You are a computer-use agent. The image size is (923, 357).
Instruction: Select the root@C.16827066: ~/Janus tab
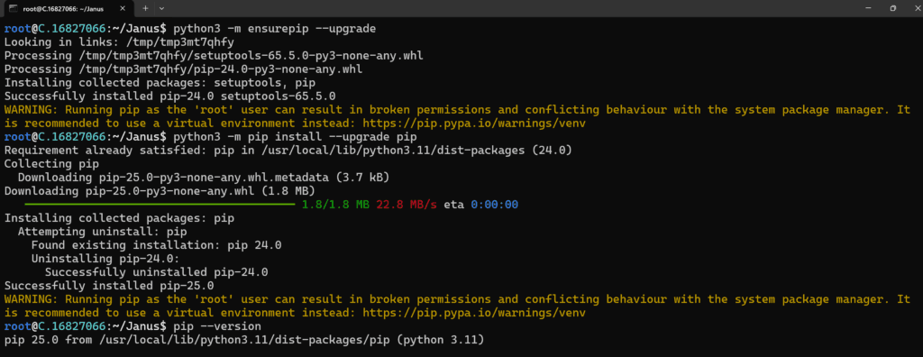[68, 9]
